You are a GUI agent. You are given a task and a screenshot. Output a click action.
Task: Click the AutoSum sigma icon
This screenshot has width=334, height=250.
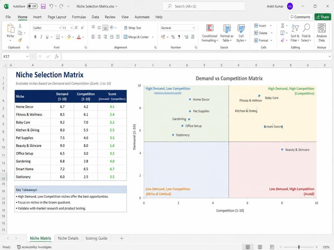(x=283, y=26)
